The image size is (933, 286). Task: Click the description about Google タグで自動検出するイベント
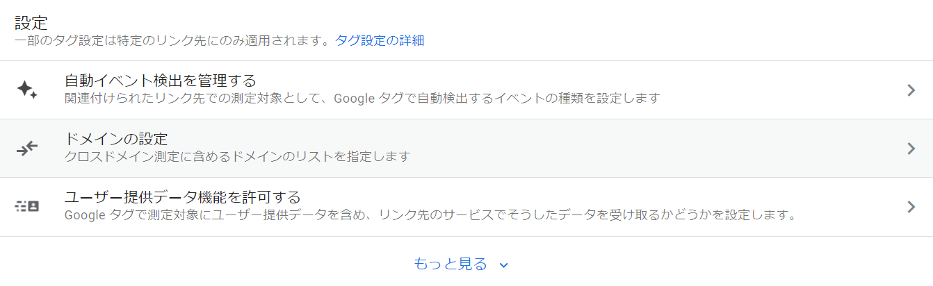click(x=362, y=98)
